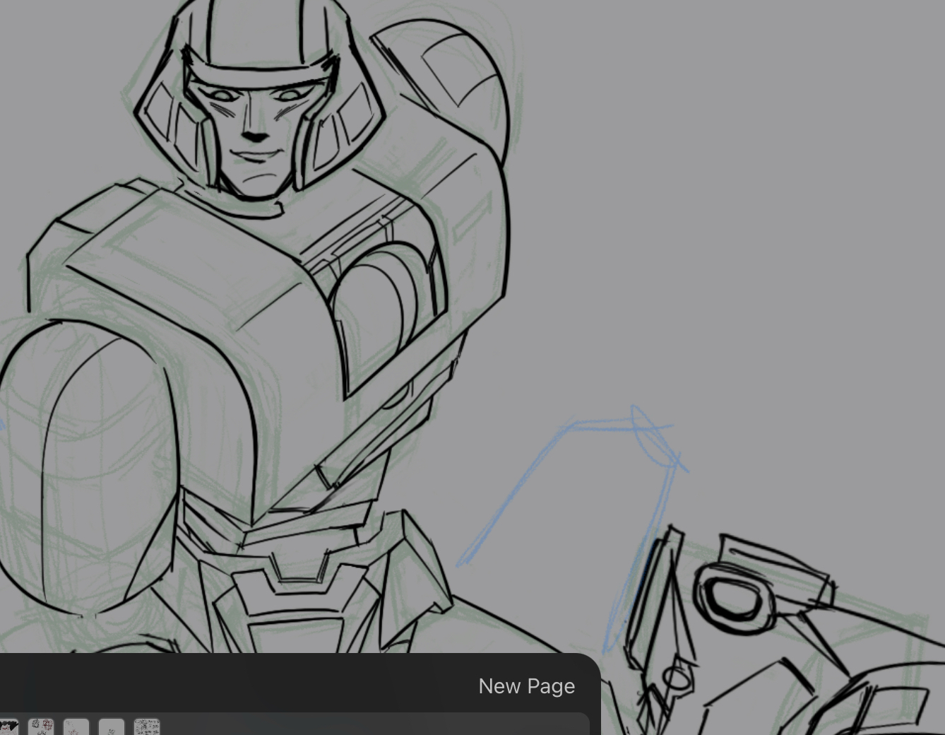Click the robot's smiling mouth
The width and height of the screenshot is (945, 735).
tap(256, 157)
